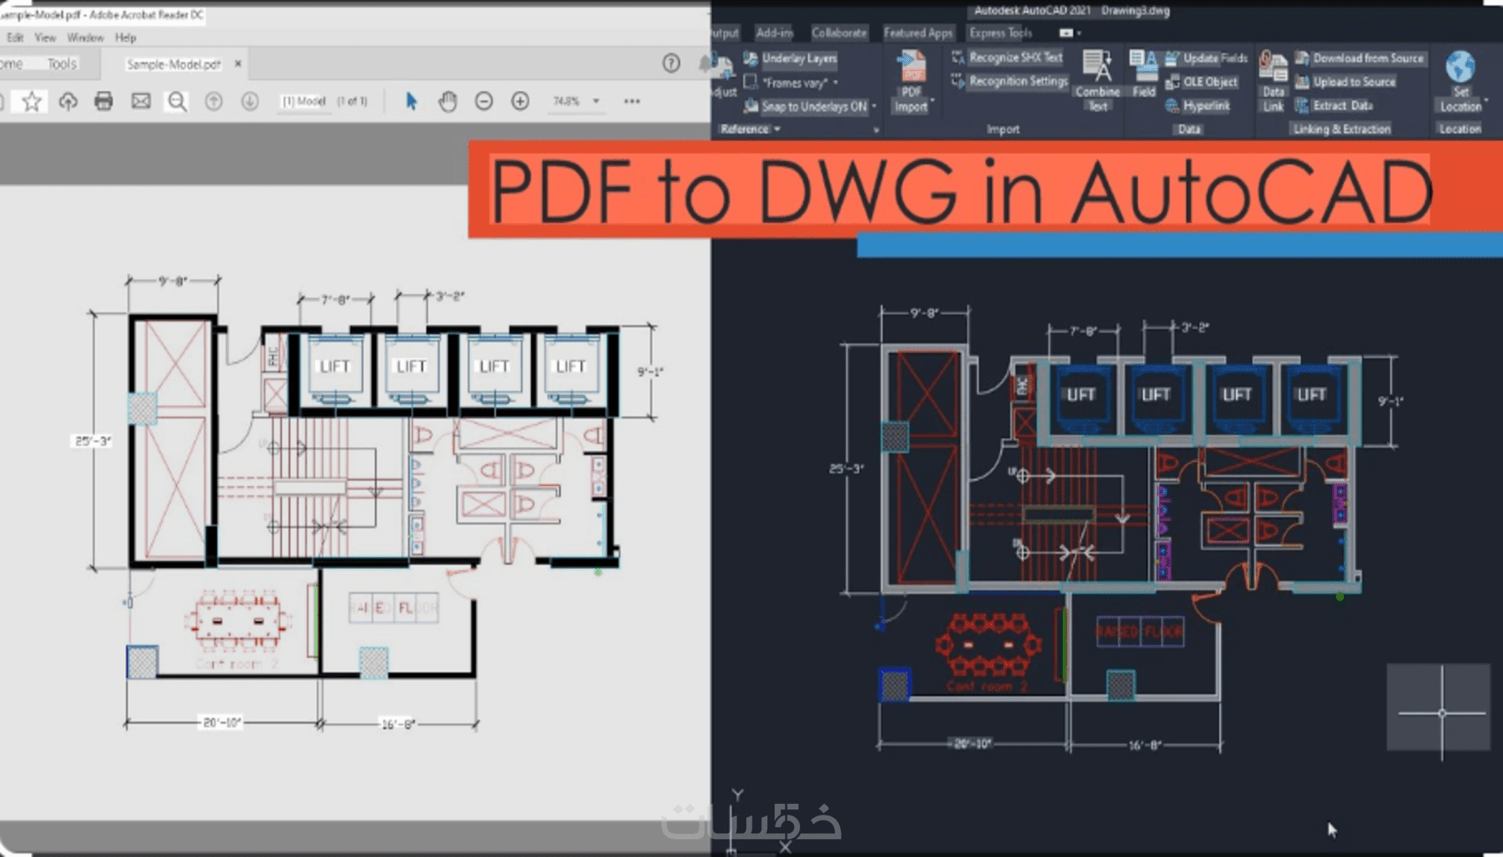The width and height of the screenshot is (1503, 857).
Task: Switch to the Add-ins ribbon tab
Action: (774, 33)
